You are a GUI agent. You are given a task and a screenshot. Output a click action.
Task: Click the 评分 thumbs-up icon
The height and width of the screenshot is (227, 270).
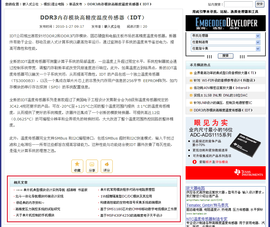107,164
